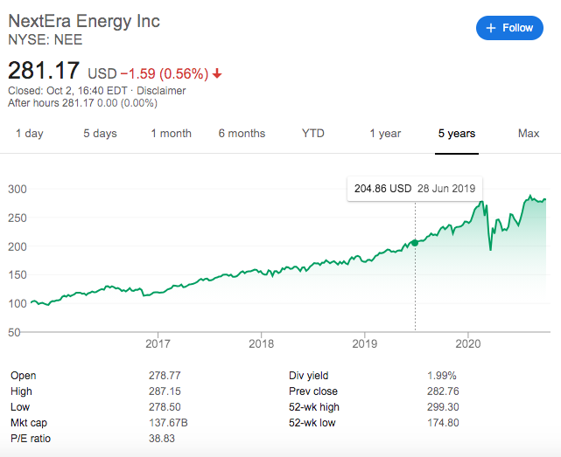Click the plus icon in Follow button
The width and height of the screenshot is (561, 457).
tap(490, 28)
